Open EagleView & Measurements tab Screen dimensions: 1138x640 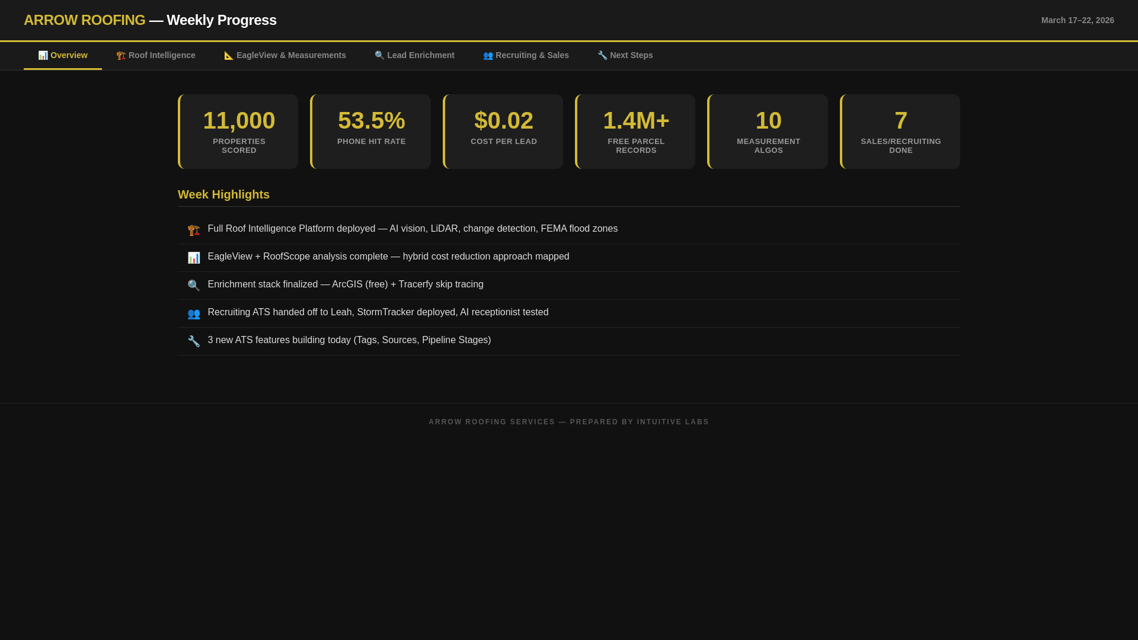[x=285, y=56]
